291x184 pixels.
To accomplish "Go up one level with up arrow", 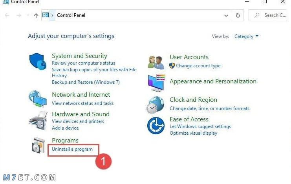I will [x=36, y=15].
